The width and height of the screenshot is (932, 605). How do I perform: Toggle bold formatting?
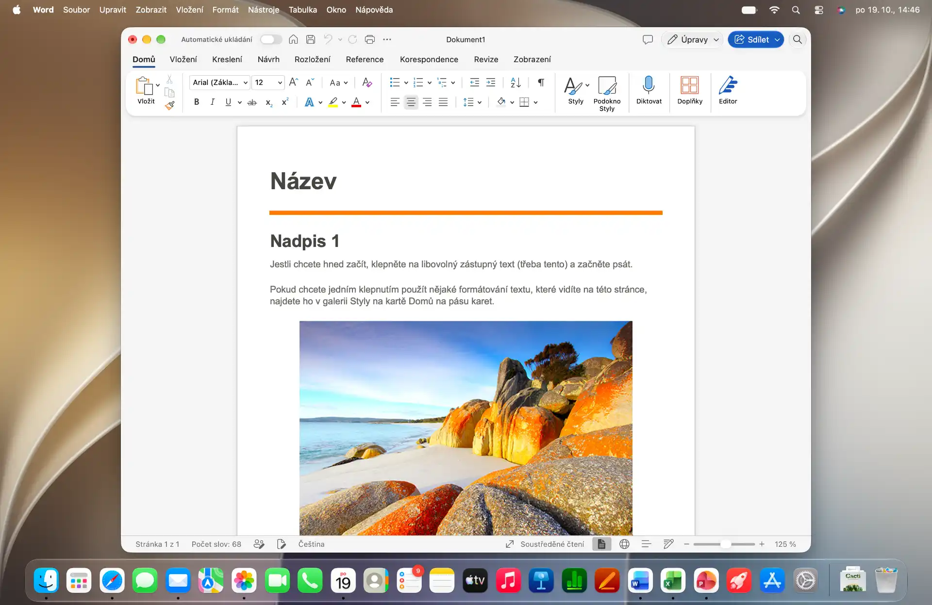click(x=197, y=102)
